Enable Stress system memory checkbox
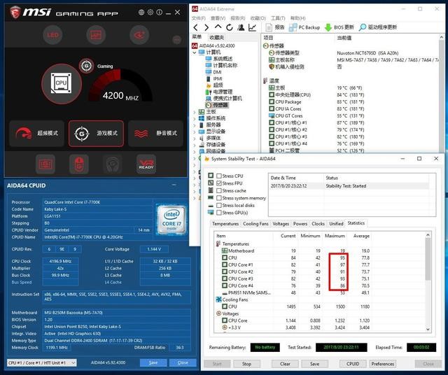Image resolution: width=448 pixels, height=375 pixels. (219, 198)
